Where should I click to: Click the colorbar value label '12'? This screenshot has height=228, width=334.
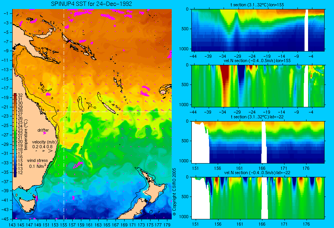coord(20,173)
